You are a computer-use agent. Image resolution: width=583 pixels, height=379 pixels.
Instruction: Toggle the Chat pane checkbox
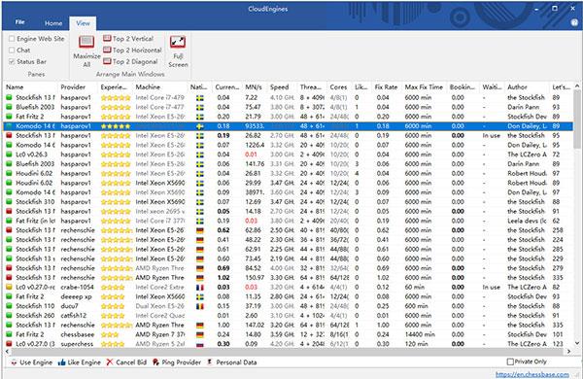tap(12, 50)
